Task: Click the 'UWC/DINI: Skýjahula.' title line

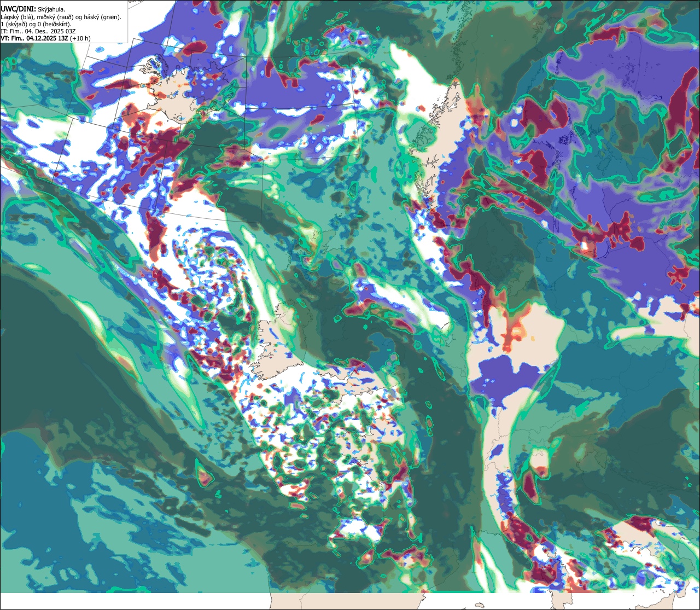Action: 33,9
